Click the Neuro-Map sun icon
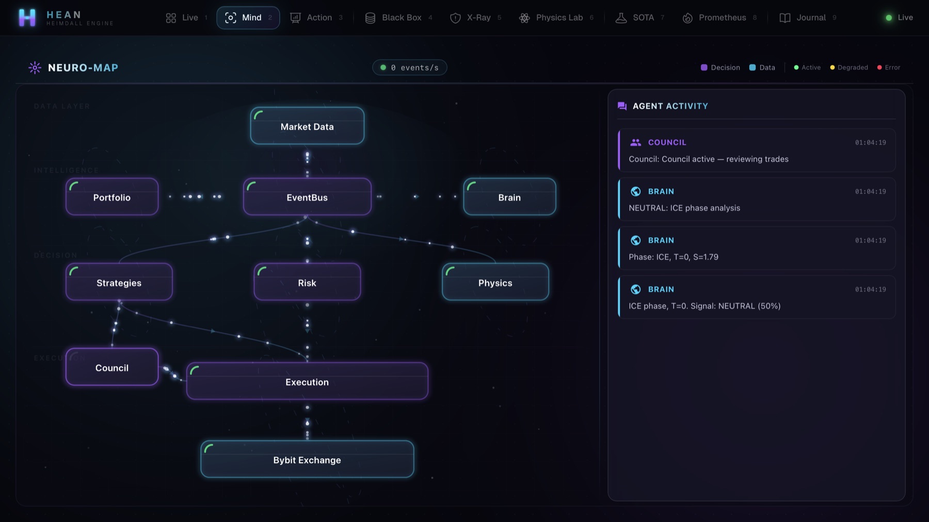 (x=35, y=68)
